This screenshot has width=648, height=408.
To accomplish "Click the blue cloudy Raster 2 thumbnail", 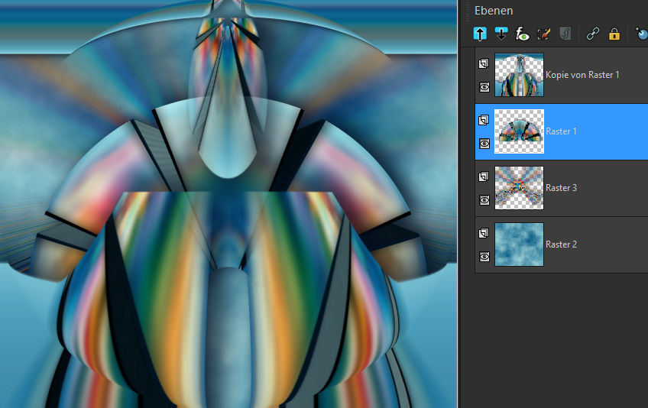I will click(519, 244).
